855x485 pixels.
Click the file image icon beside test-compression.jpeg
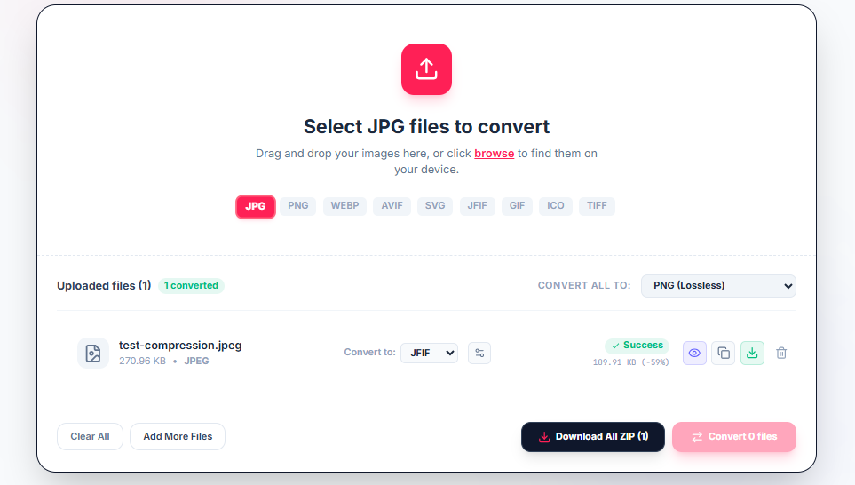pos(93,353)
